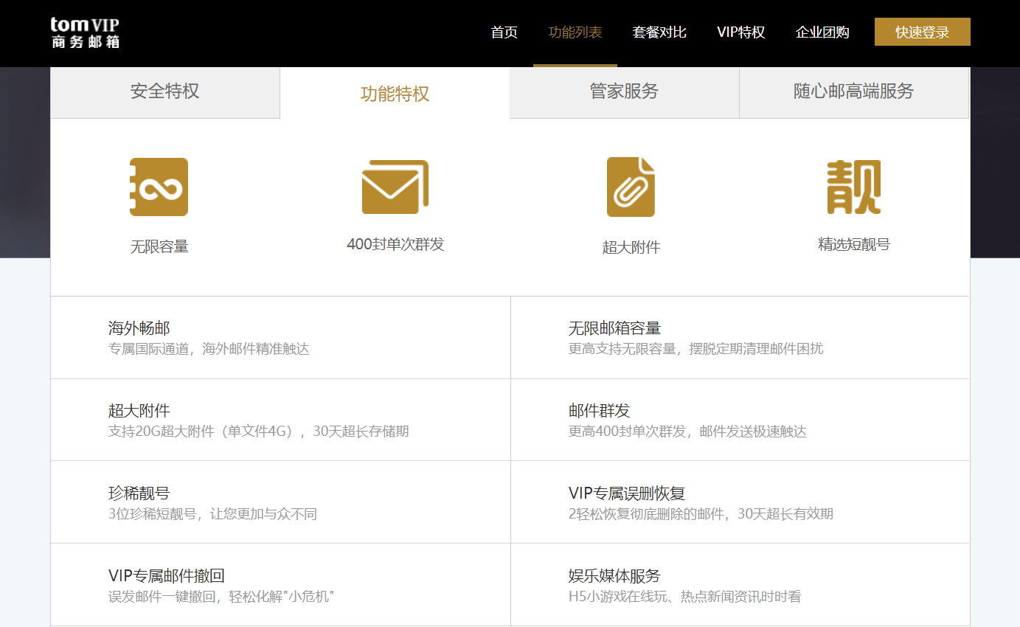The image size is (1020, 627).
Task: Click the 快速登录 login button
Action: (922, 32)
